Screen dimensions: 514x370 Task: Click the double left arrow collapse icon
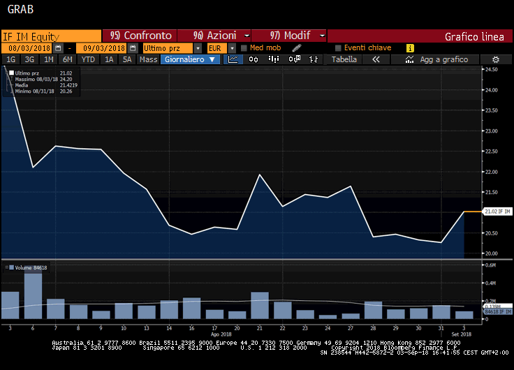coord(376,60)
